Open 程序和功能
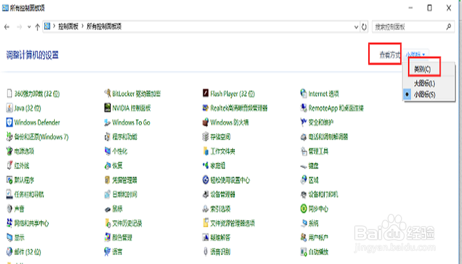Image resolution: width=462 pixels, height=264 pixels. point(125,137)
